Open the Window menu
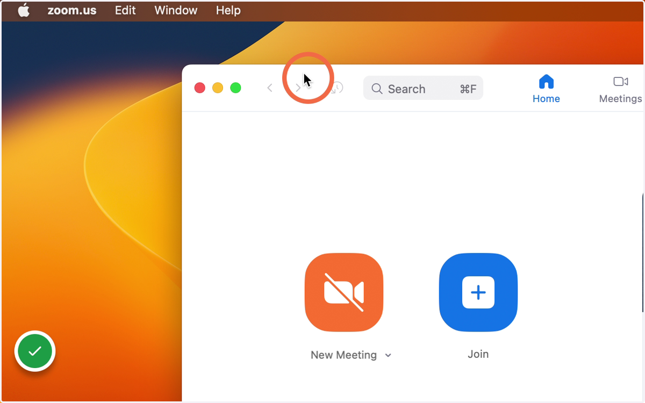The width and height of the screenshot is (645, 403). click(x=176, y=10)
